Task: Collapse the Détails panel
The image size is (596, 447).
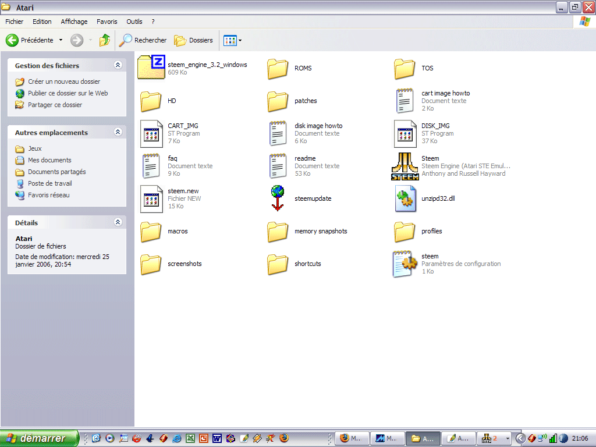Action: [118, 222]
